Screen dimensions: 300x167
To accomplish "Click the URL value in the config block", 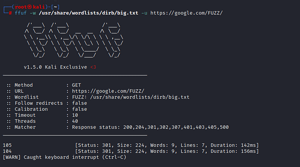I will [x=108, y=91].
